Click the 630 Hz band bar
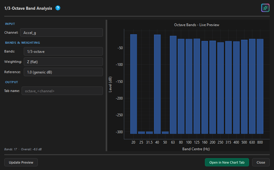 point(252,86)
